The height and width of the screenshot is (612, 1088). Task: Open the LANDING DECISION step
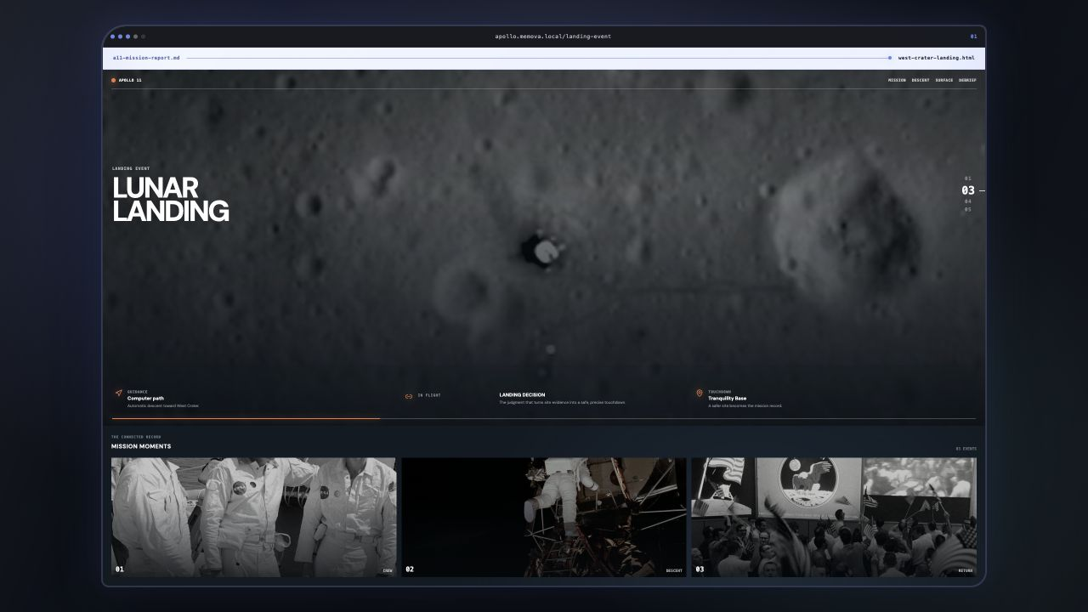pos(562,399)
